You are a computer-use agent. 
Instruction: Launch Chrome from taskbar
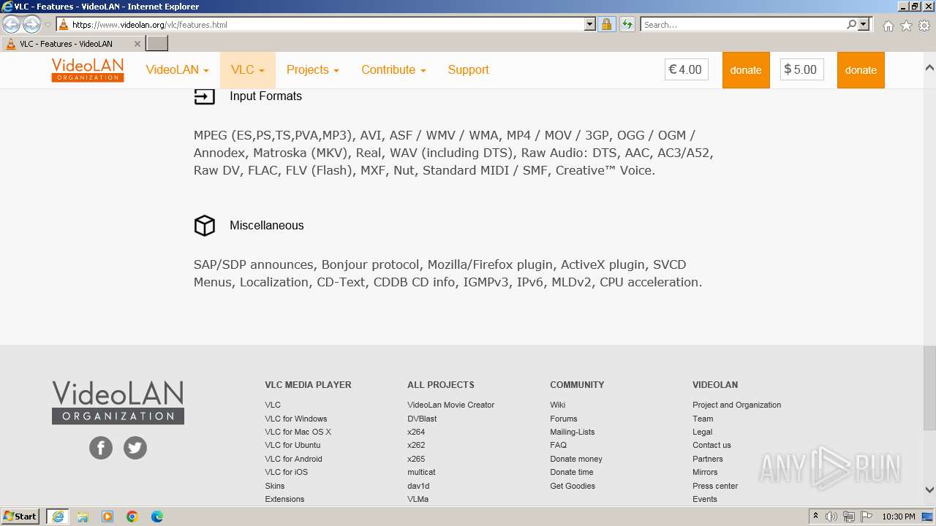(132, 517)
